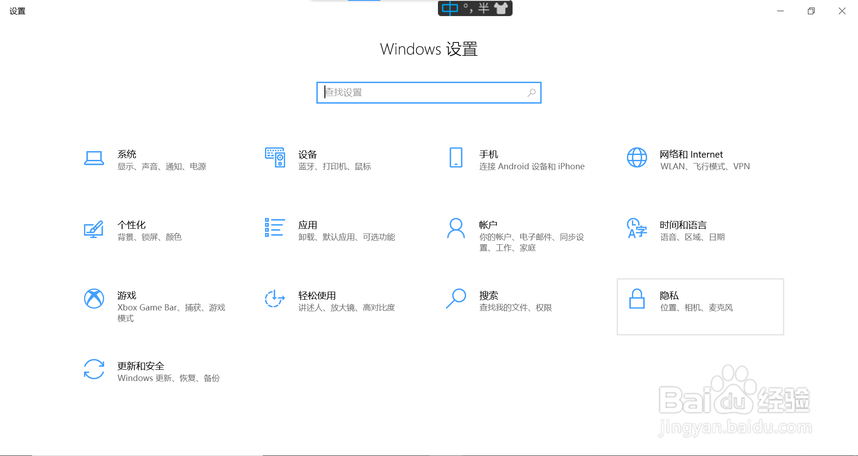The image size is (858, 456).
Task: Toggle half-width mode on the IME bar
Action: pyautogui.click(x=483, y=8)
